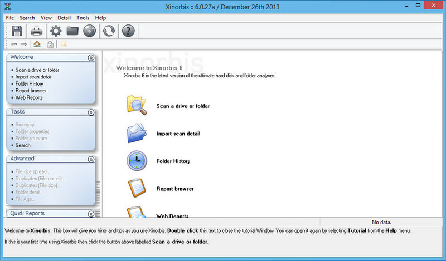This screenshot has height=261, width=446.
Task: Click 'Report browser' sidebar link
Action: (31, 91)
